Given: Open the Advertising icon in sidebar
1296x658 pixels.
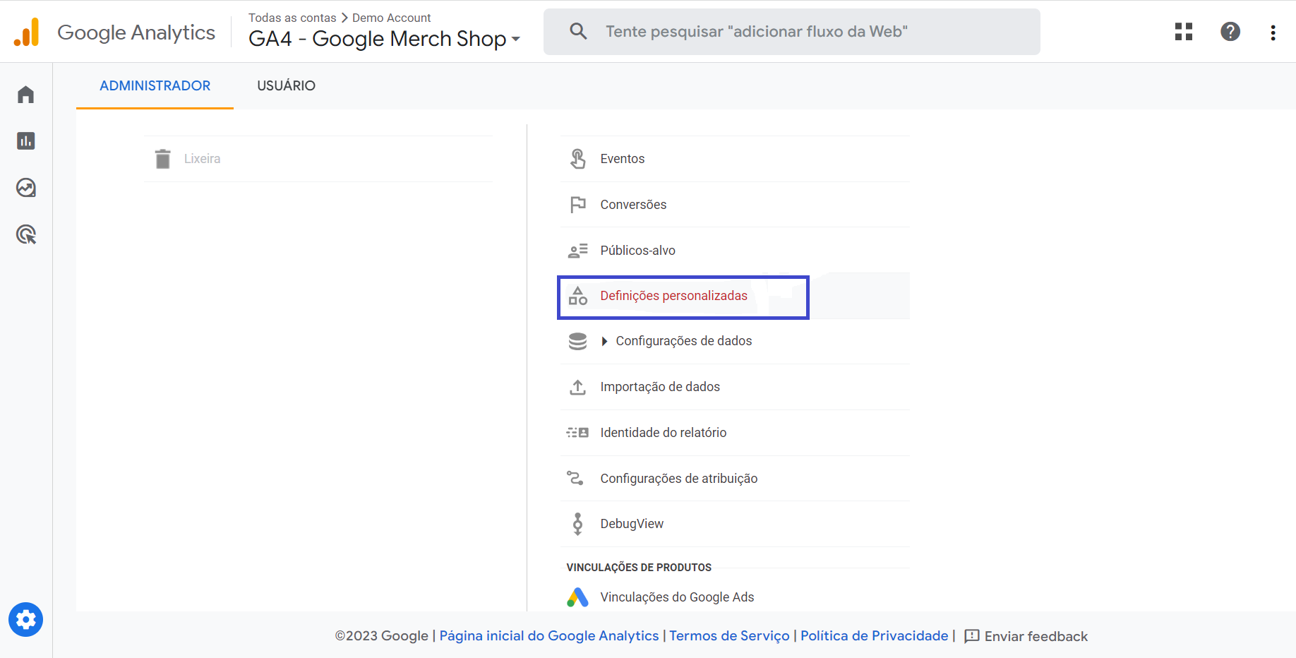Looking at the screenshot, I should (26, 234).
